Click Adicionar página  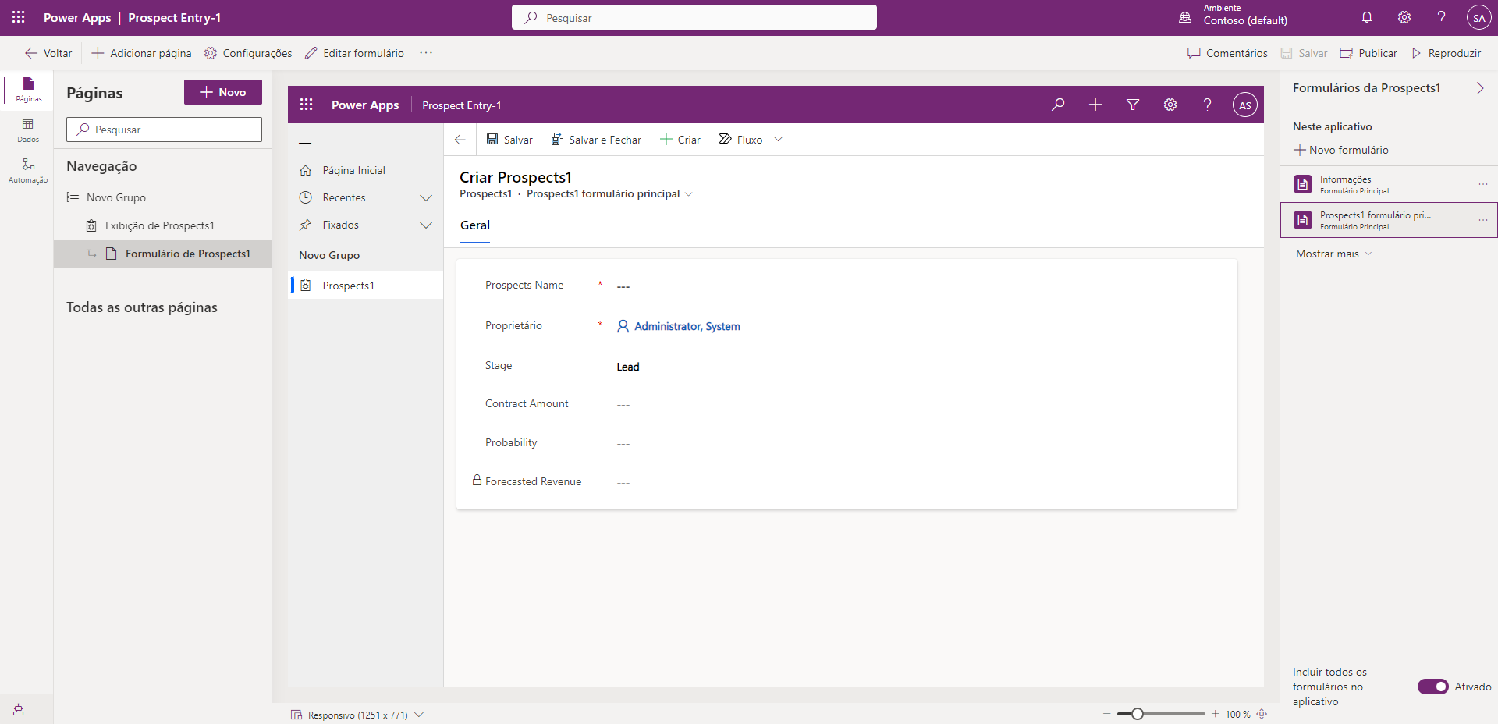pos(141,53)
